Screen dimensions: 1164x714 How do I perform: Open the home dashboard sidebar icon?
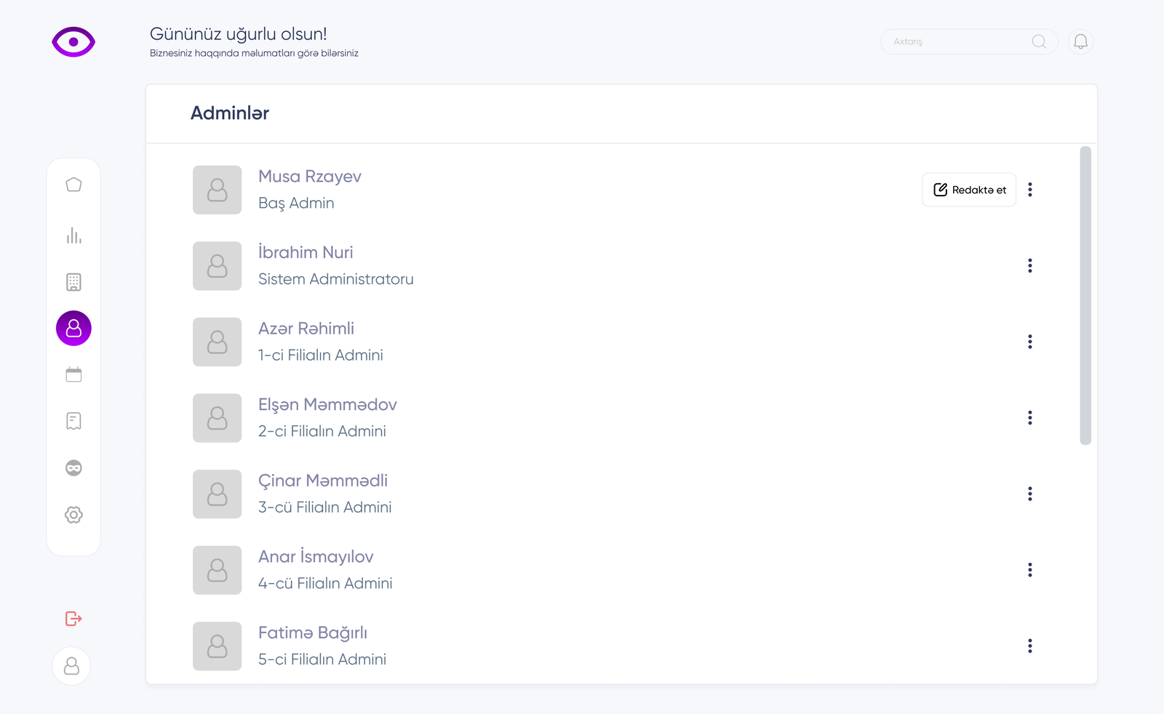tap(73, 185)
